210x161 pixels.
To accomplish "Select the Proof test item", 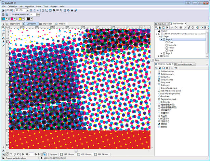I will pos(165,96).
